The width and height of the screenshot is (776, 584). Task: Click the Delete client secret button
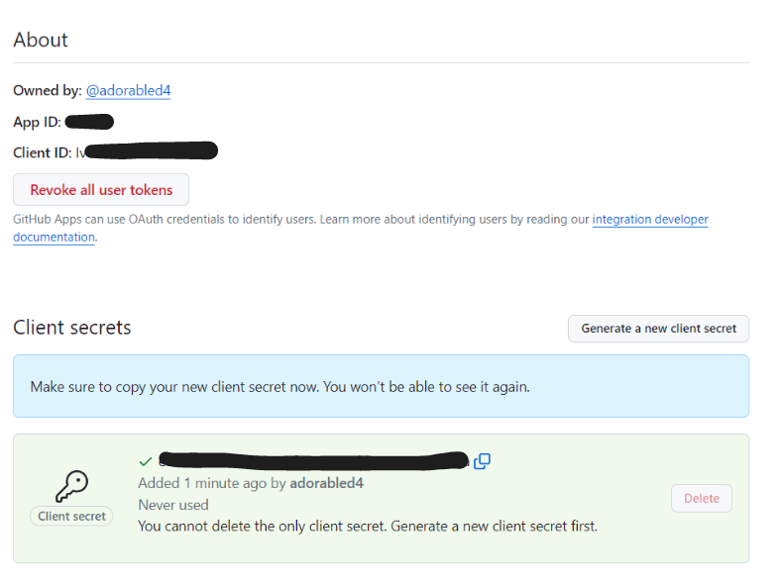[701, 499]
